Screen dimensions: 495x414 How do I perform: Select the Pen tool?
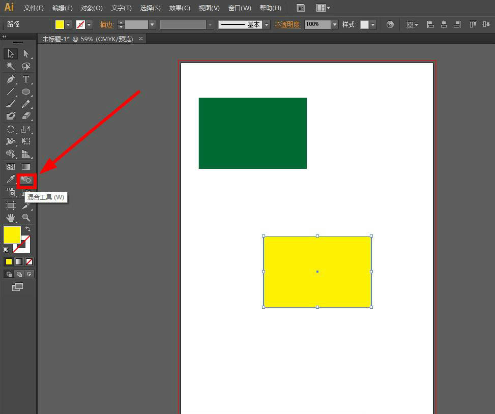click(11, 79)
